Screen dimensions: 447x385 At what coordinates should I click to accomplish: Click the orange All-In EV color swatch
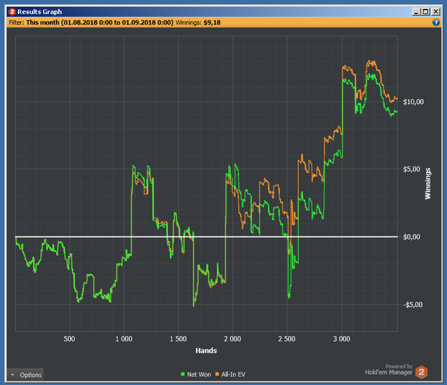tap(217, 374)
